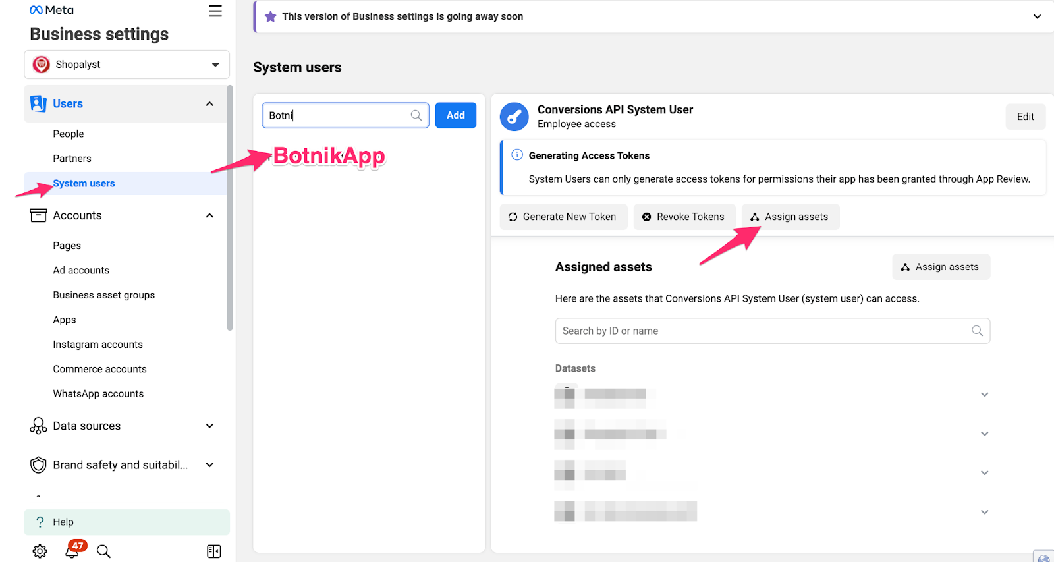
Task: Click the system user search field containing Botni
Action: coord(345,115)
